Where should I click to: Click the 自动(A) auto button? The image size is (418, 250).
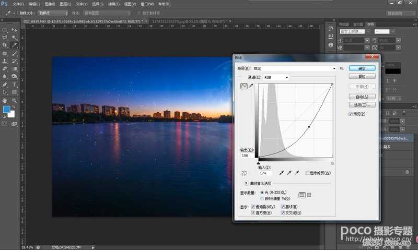(x=362, y=97)
